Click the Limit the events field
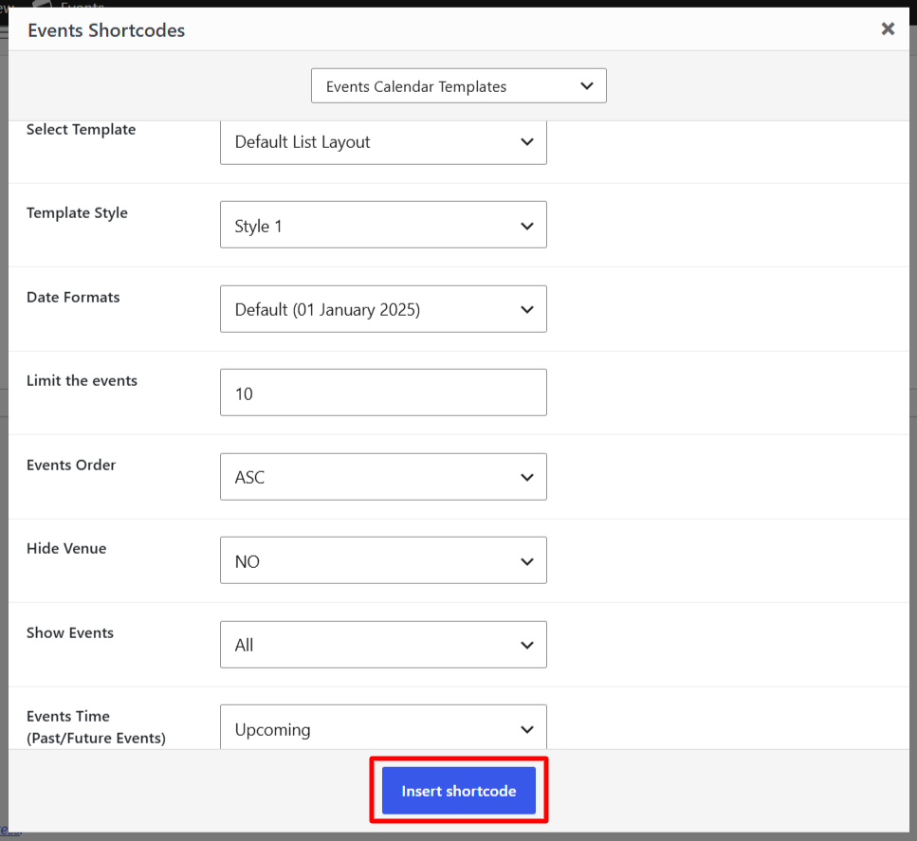This screenshot has width=917, height=841. pyautogui.click(x=383, y=393)
